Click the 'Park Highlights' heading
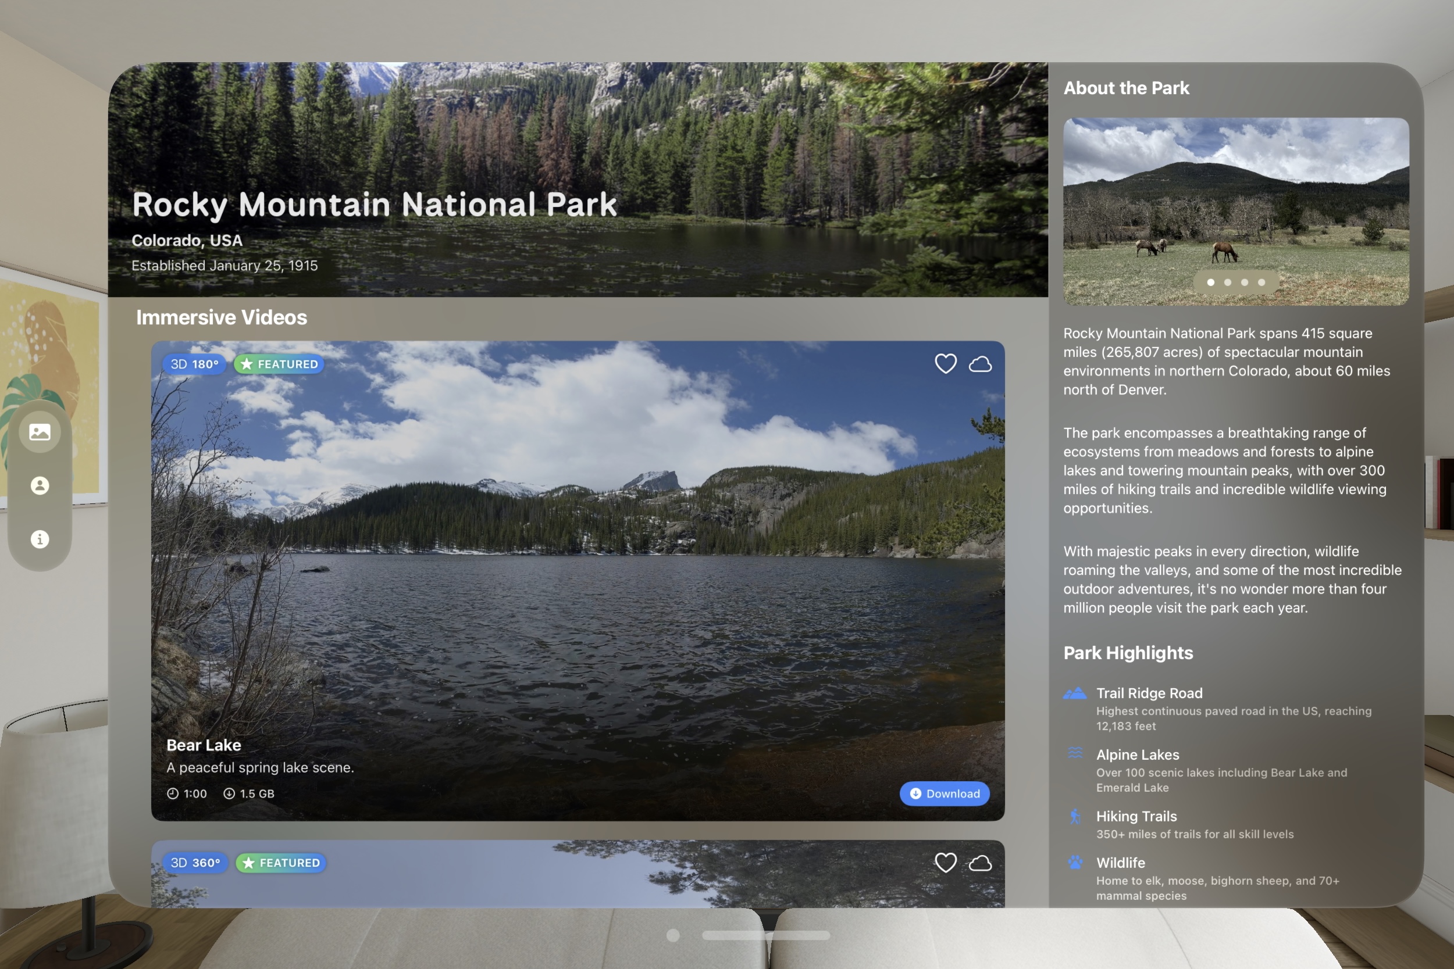 [1128, 653]
